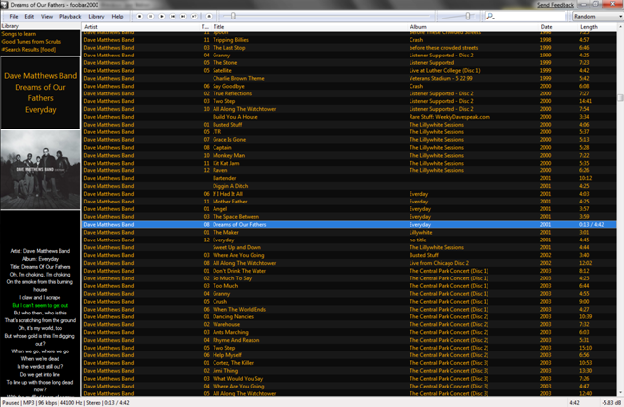Skip to next track button
Image resolution: width=624 pixels, height=407 pixels.
point(183,17)
